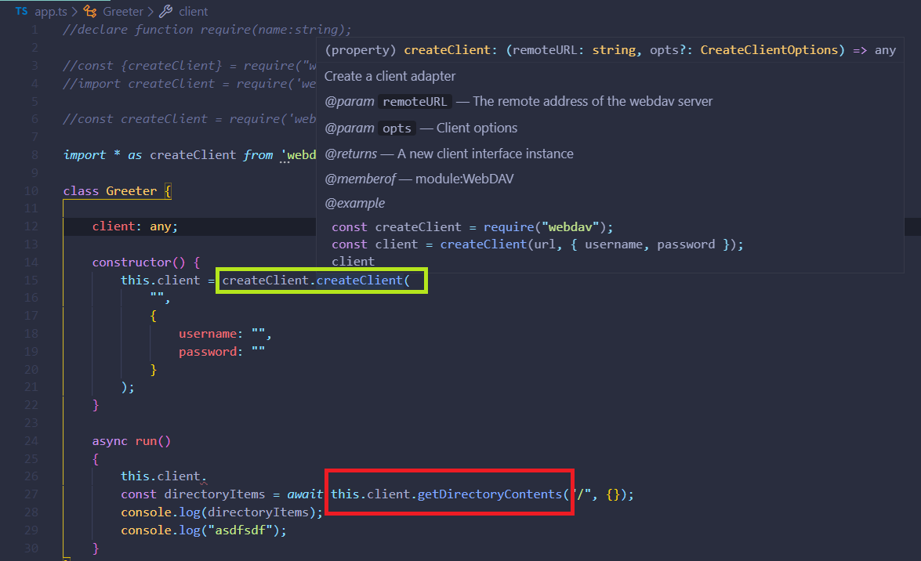This screenshot has width=921, height=561.
Task: Click line number 27 in the gutter
Action: click(x=31, y=494)
